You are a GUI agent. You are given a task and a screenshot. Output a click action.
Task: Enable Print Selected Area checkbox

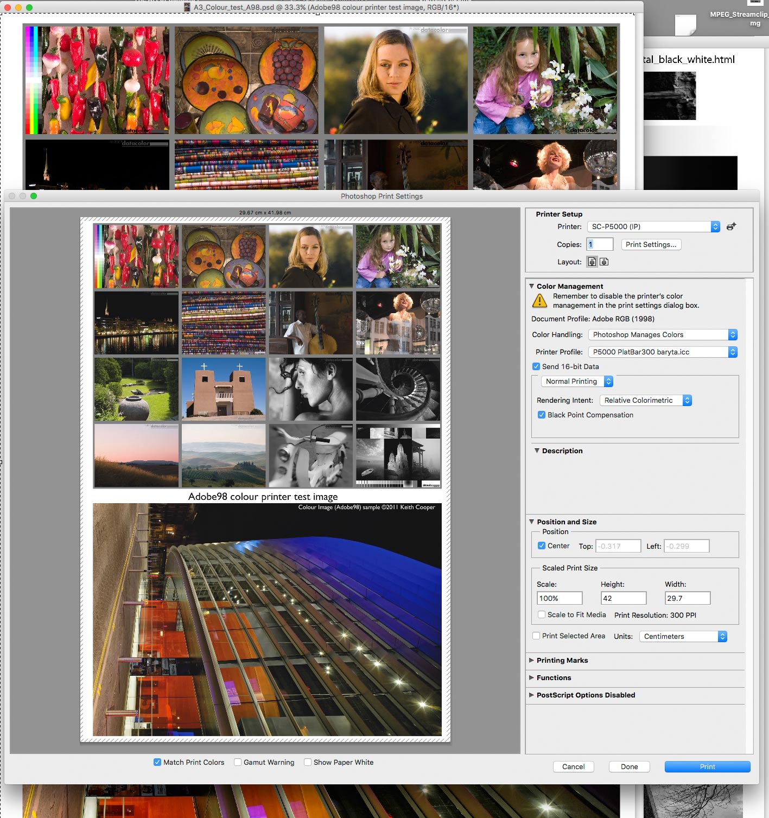536,636
